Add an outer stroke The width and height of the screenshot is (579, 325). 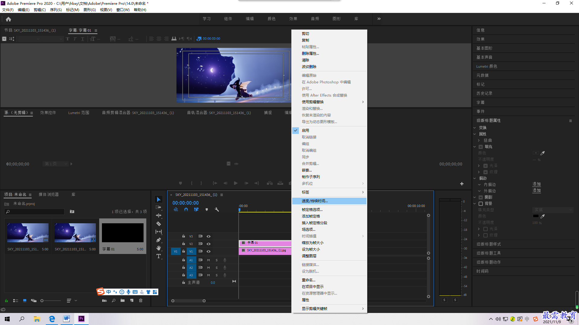coord(536,190)
